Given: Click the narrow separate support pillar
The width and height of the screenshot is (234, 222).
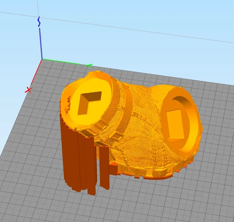Looking at the screenshot, I should click(x=104, y=167).
